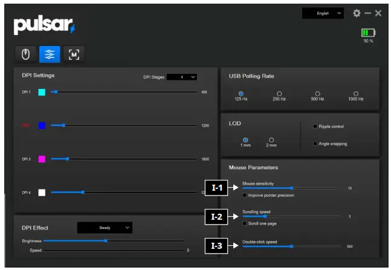Click the DPI Effect label
The height and width of the screenshot is (270, 391).
(x=35, y=228)
